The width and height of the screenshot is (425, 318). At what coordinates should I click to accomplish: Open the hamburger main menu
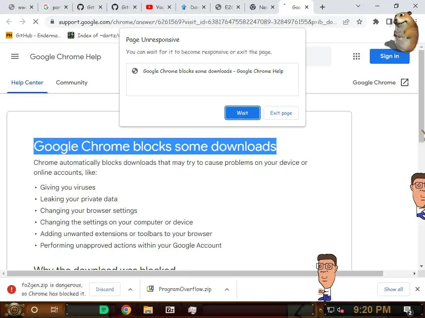[15, 56]
